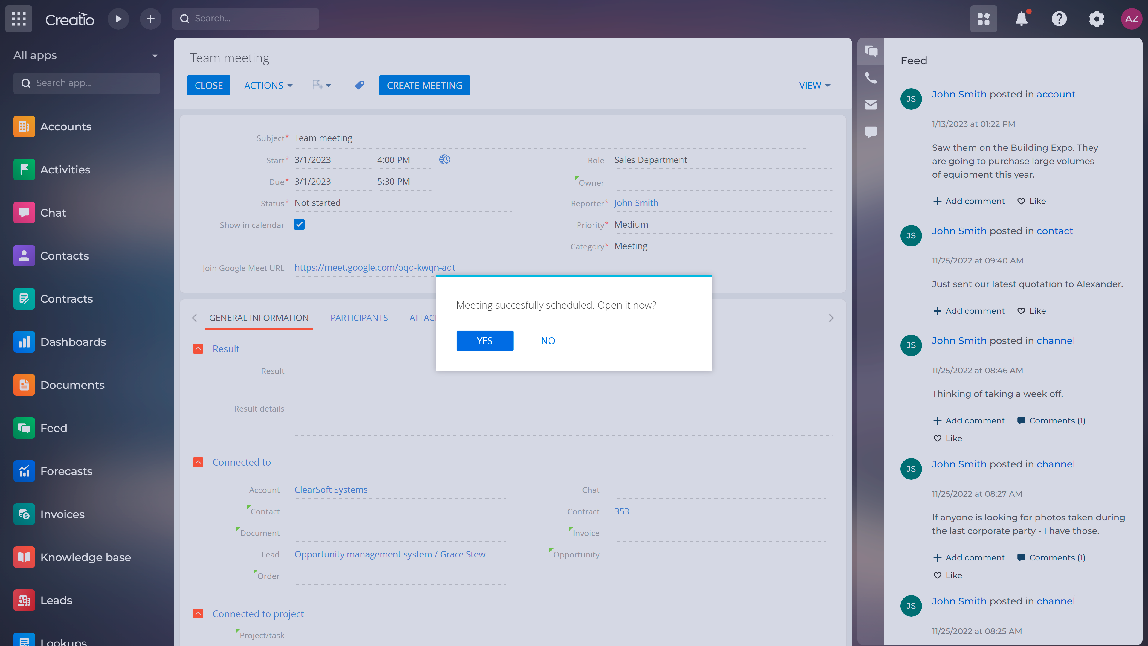
Task: Open the Google Meet URL link
Action: [x=375, y=267]
